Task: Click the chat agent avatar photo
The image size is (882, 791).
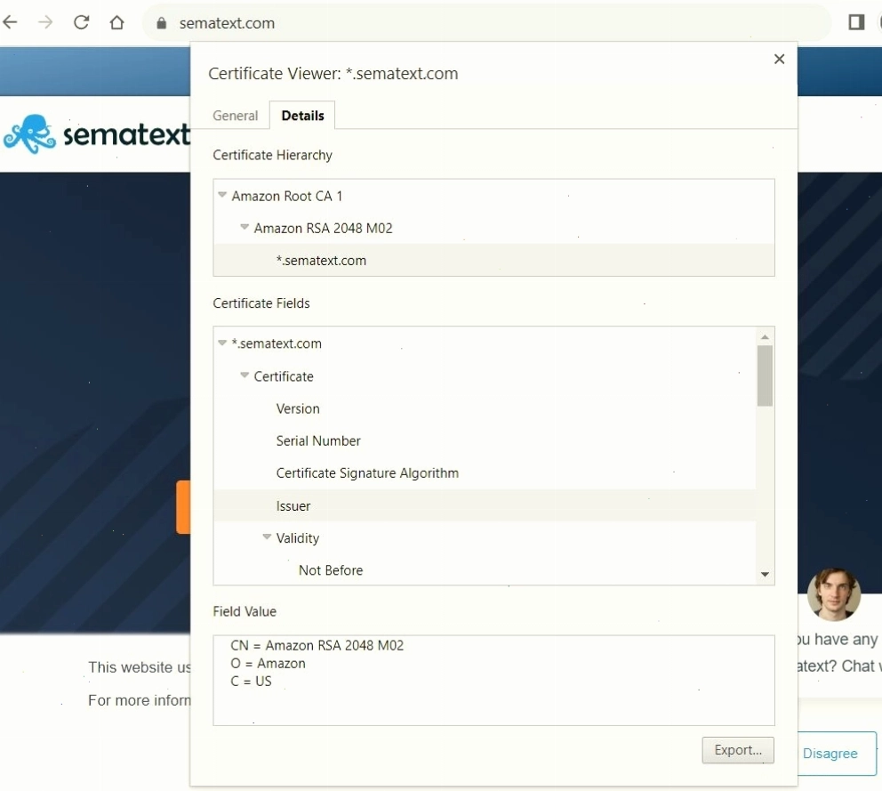Action: point(834,594)
